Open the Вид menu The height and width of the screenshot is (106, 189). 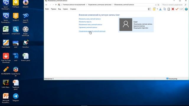(59, 9)
